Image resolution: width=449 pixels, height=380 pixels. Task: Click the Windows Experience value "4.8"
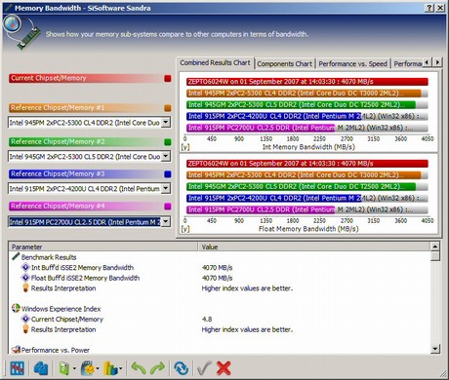click(207, 319)
